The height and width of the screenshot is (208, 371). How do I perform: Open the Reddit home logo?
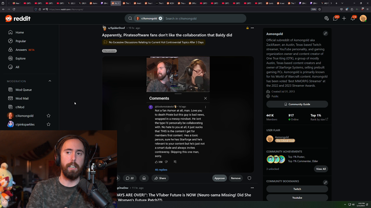point(18,18)
